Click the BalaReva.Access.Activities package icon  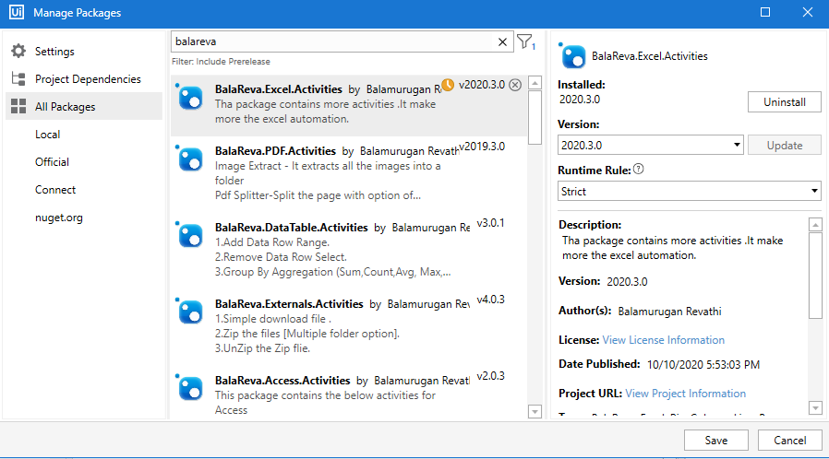click(190, 388)
